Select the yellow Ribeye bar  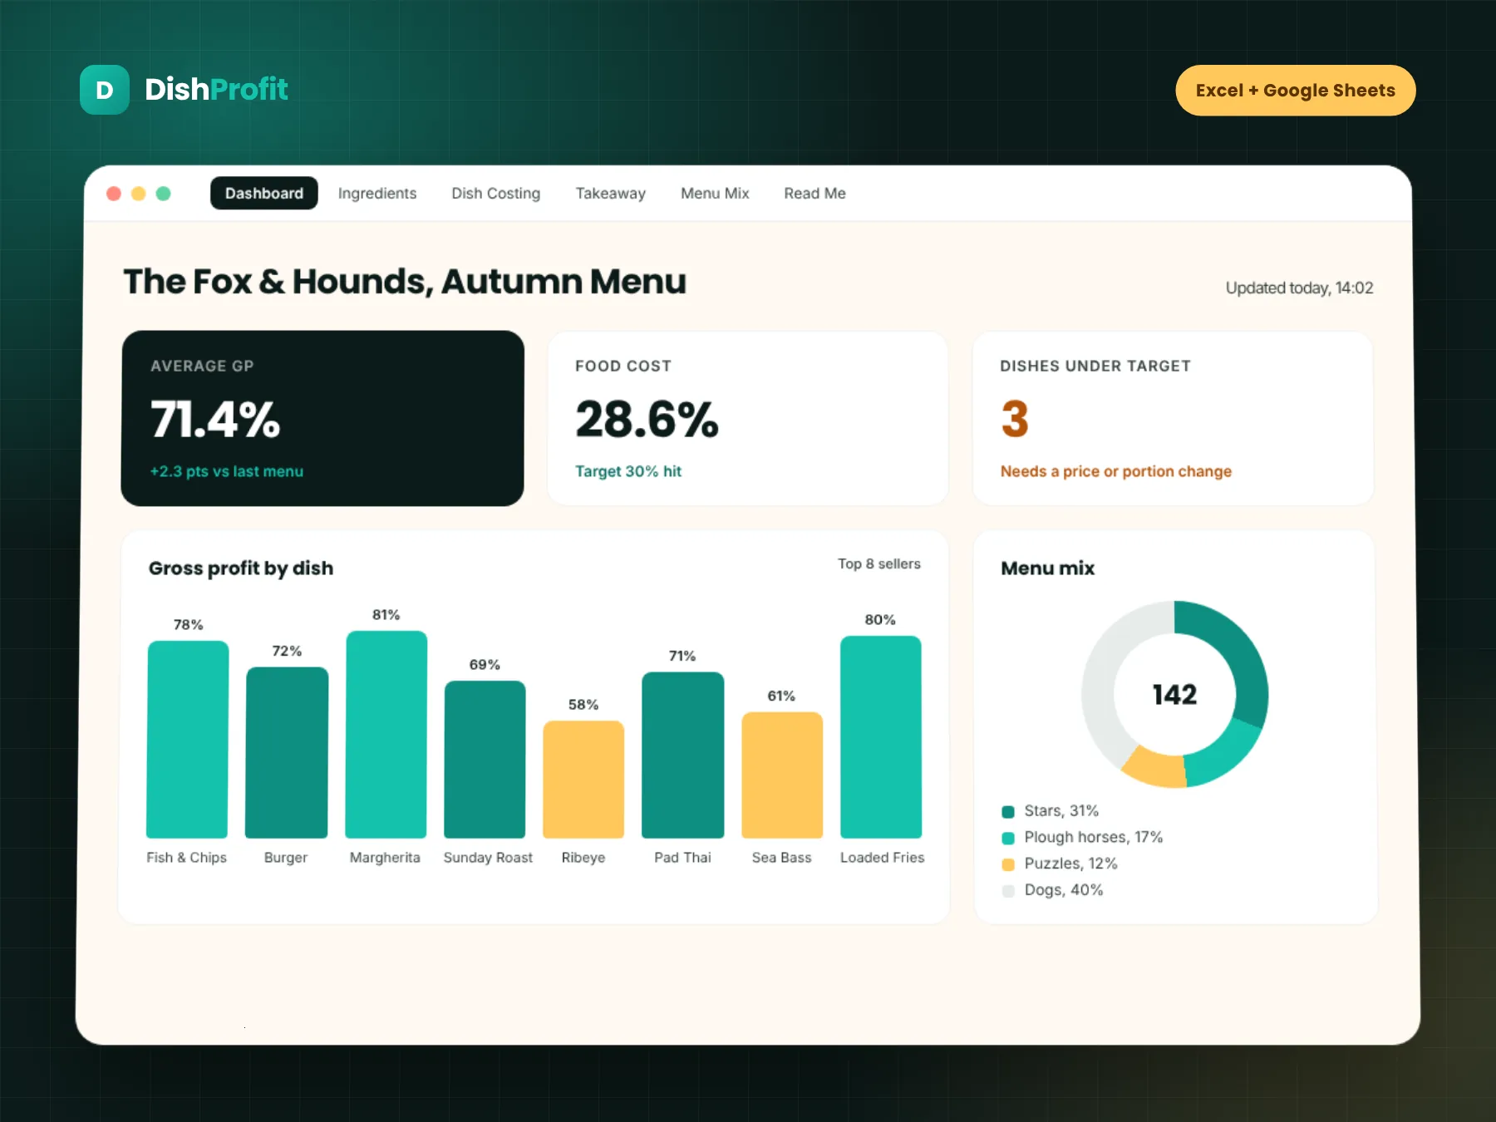[583, 780]
